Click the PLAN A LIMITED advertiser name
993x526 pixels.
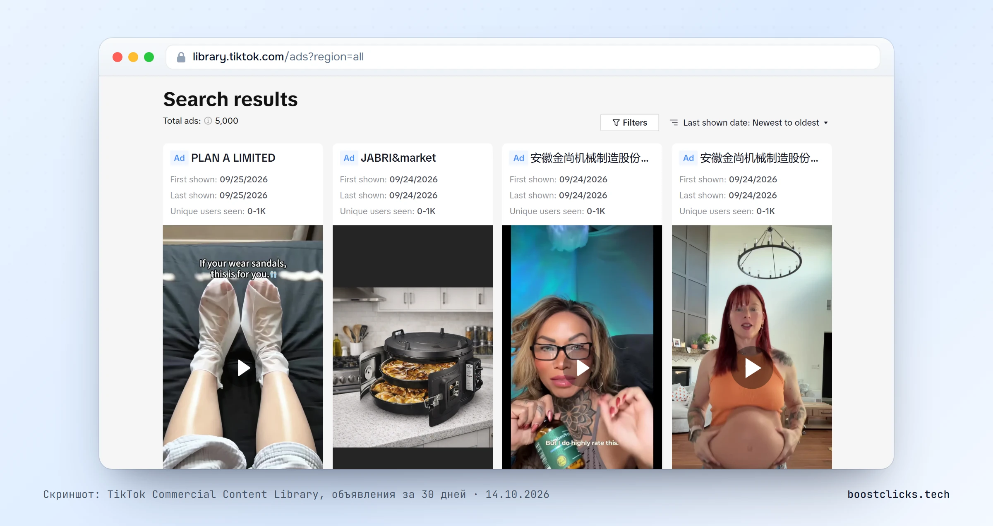pyautogui.click(x=233, y=158)
